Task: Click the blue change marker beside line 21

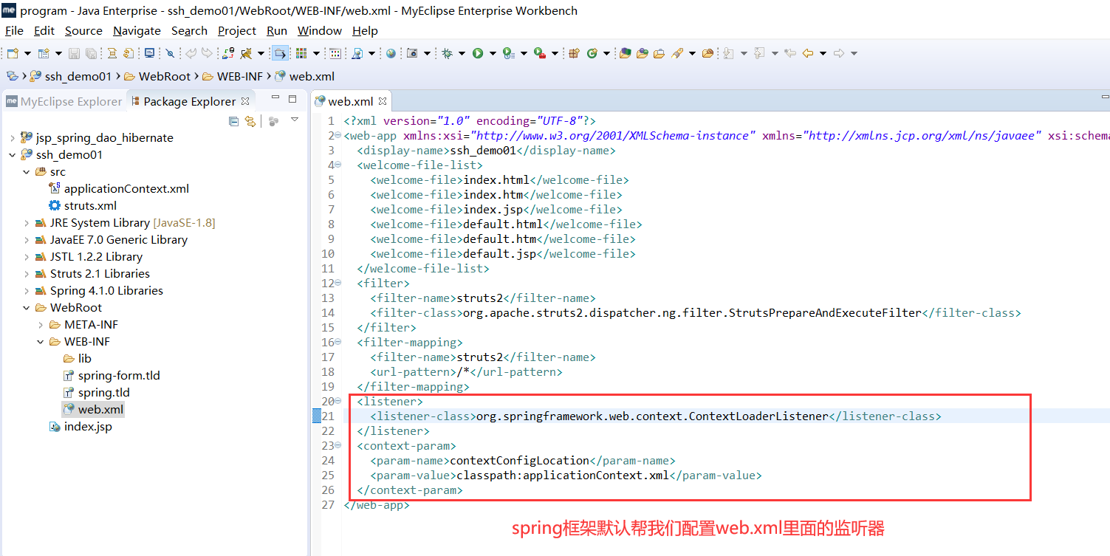Action: (x=318, y=415)
